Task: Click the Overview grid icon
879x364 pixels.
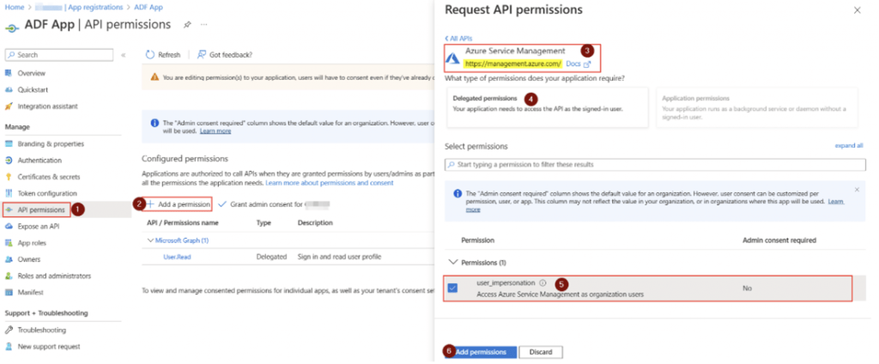Action: [x=9, y=74]
